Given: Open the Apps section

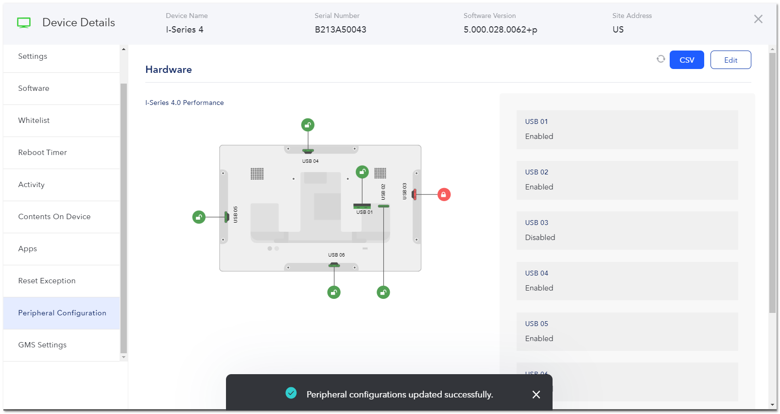Looking at the screenshot, I should click(61, 249).
